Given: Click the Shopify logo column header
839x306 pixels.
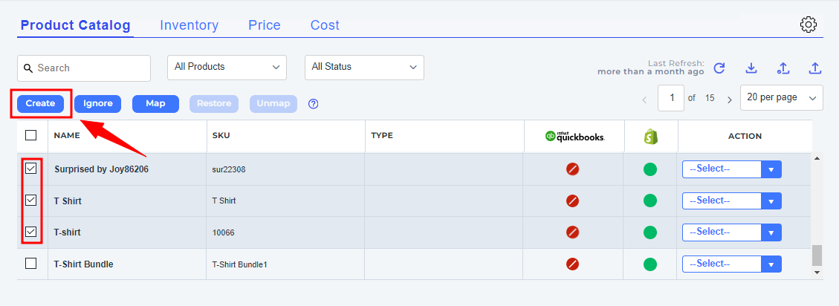Looking at the screenshot, I should click(x=650, y=137).
